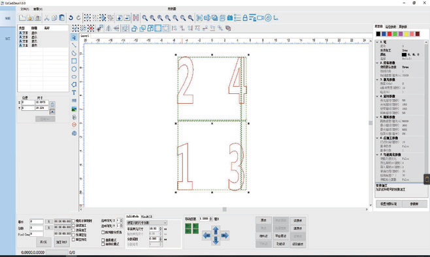Viewport: 430px width, 257px height.
Task: Toggle the third checkbox in bottom options list
Action: (x=73, y=230)
